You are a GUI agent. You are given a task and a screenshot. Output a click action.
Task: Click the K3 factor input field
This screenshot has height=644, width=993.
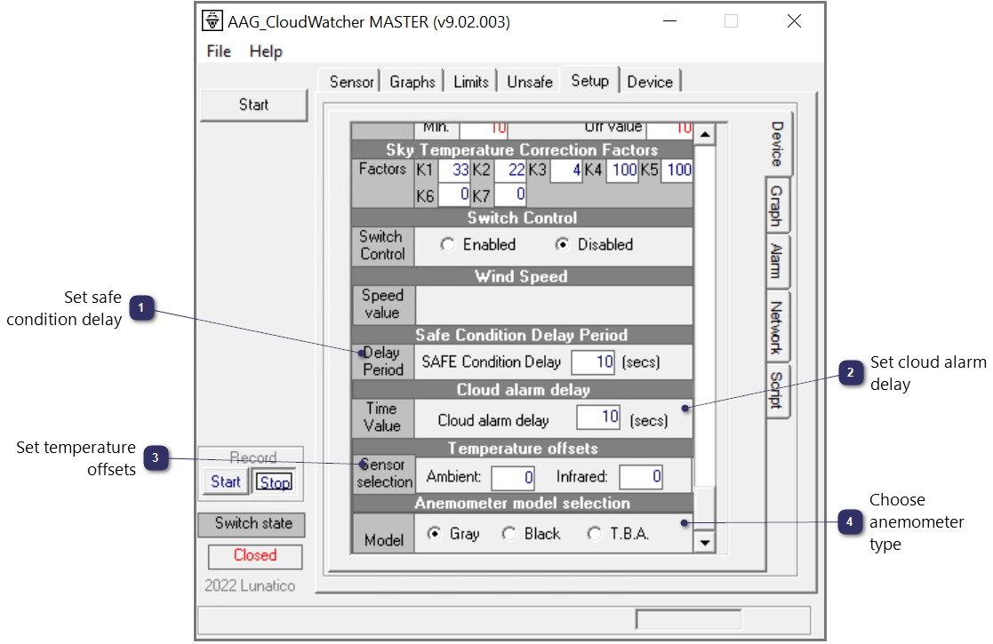coord(566,170)
